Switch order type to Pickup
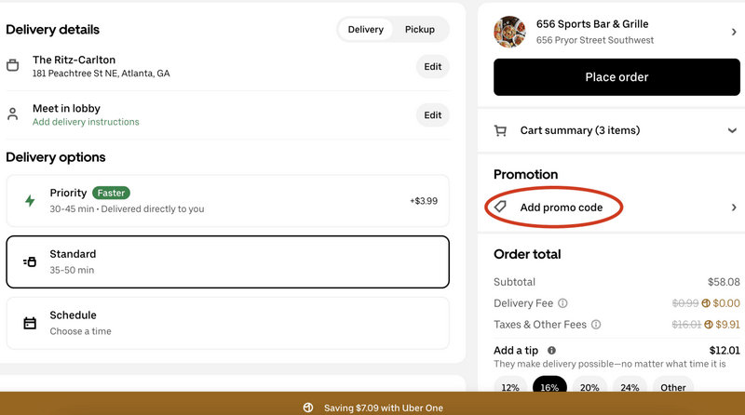 pyautogui.click(x=419, y=30)
